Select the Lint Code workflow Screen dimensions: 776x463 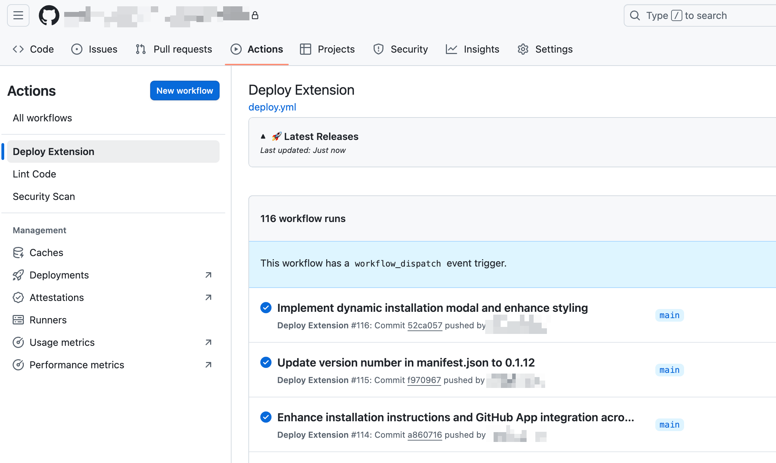tap(34, 174)
